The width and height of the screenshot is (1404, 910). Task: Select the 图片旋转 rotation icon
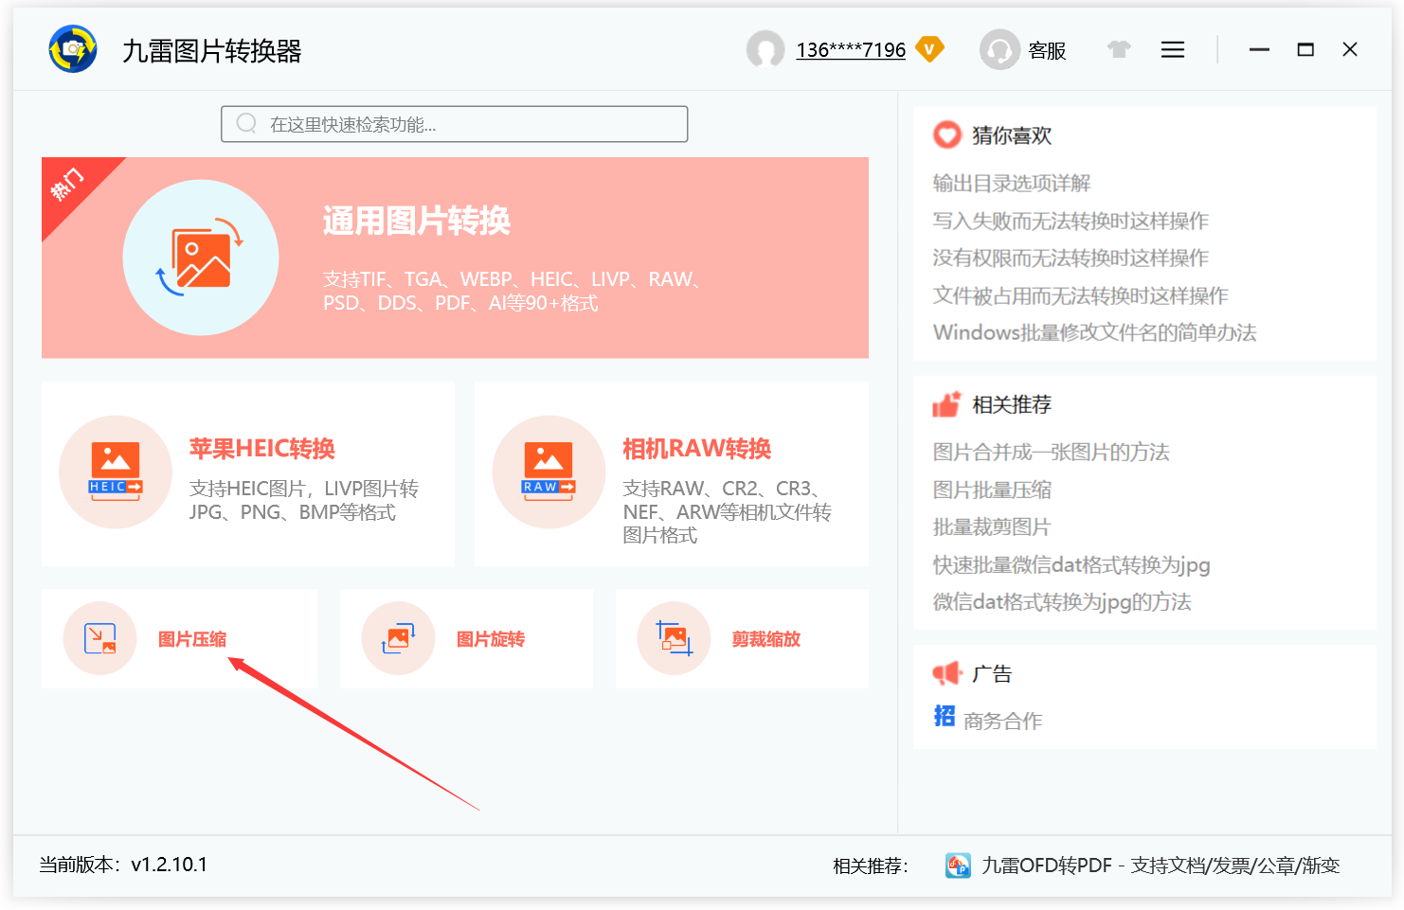click(x=398, y=638)
